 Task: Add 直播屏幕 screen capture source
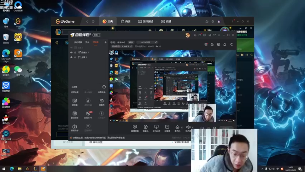click(x=135, y=128)
